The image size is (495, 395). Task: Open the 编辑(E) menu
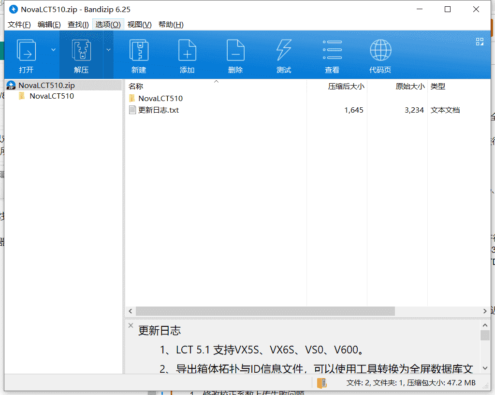point(49,25)
